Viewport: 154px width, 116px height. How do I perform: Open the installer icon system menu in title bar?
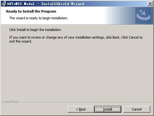(4, 4)
